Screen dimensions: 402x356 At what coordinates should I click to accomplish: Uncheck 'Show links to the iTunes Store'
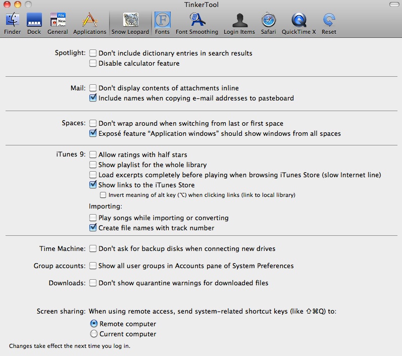pyautogui.click(x=93, y=185)
